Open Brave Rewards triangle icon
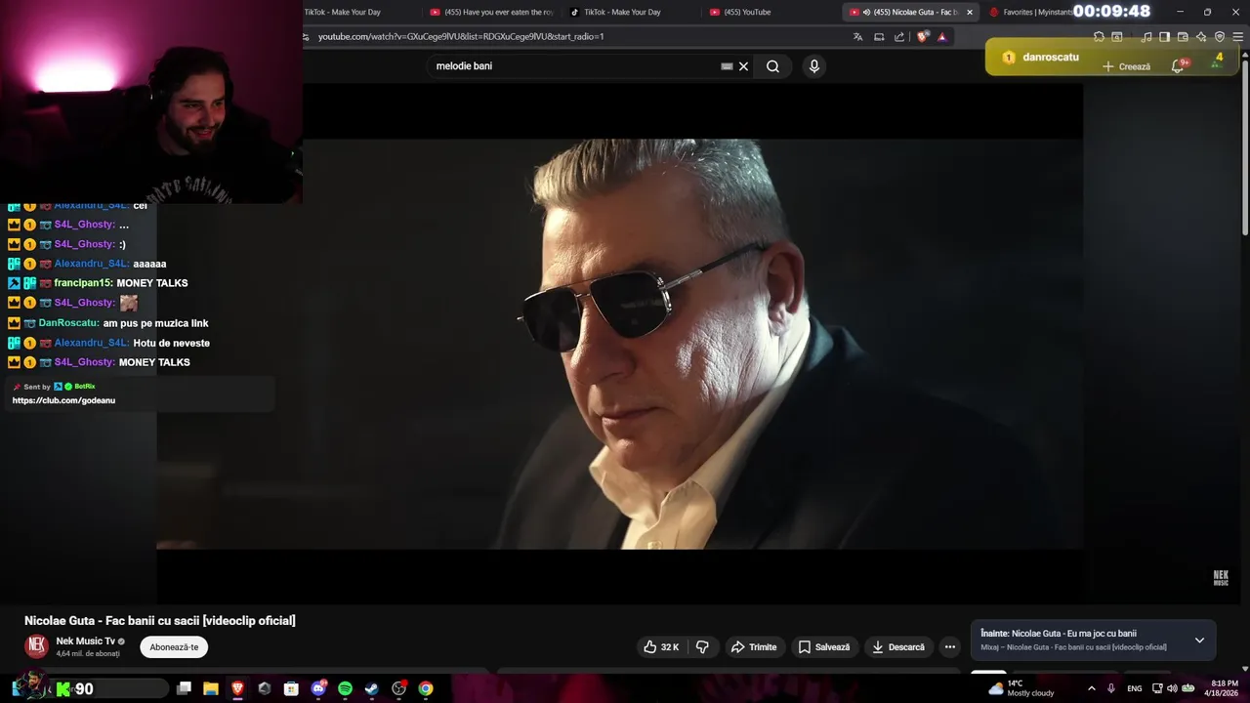This screenshot has width=1250, height=703. click(942, 37)
